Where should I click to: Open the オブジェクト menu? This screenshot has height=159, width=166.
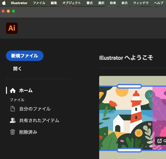(x=71, y=3)
